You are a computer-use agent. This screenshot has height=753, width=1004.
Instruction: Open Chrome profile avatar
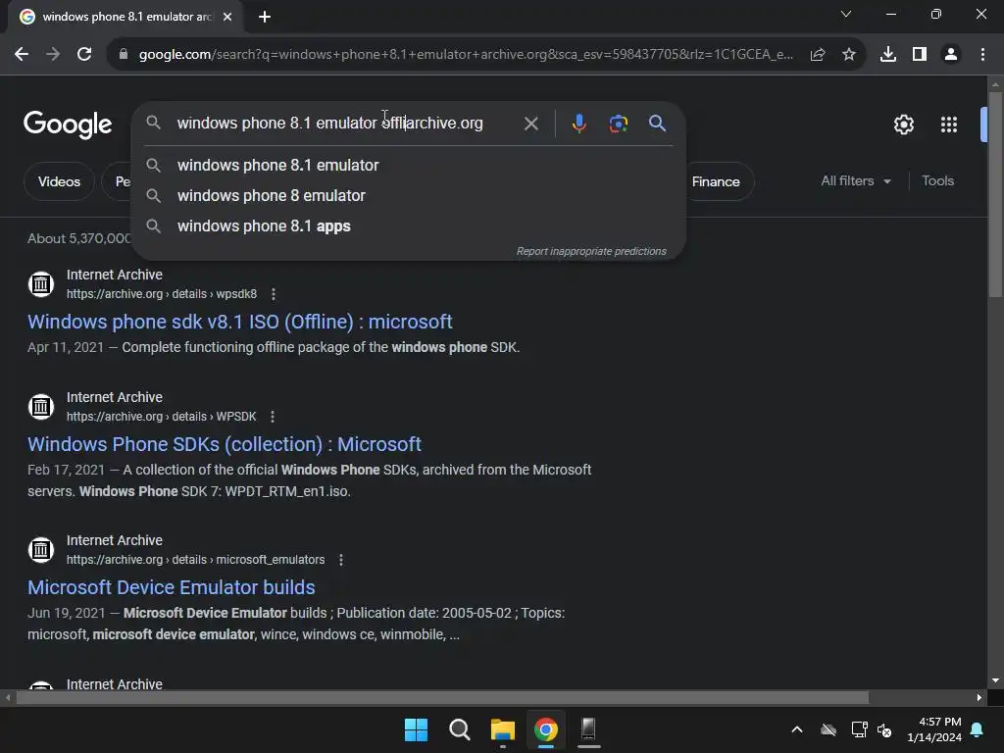click(x=951, y=55)
